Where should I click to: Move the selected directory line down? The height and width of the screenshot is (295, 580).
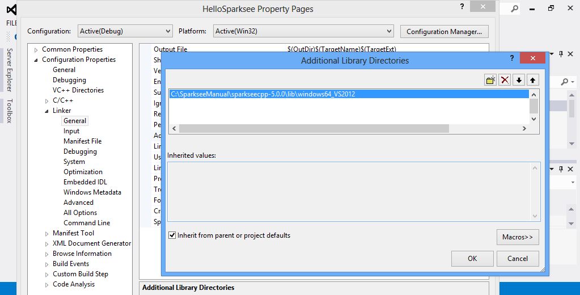pyautogui.click(x=519, y=80)
